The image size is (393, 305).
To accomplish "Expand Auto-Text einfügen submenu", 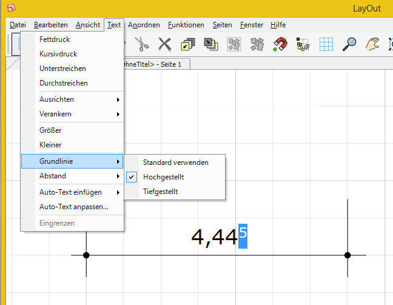I will point(72,192).
